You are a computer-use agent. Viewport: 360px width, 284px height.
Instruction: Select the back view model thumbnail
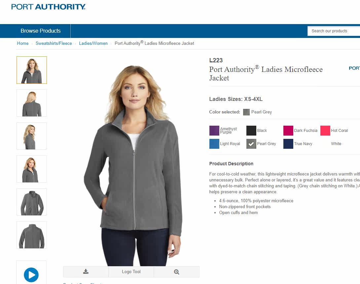click(x=32, y=103)
